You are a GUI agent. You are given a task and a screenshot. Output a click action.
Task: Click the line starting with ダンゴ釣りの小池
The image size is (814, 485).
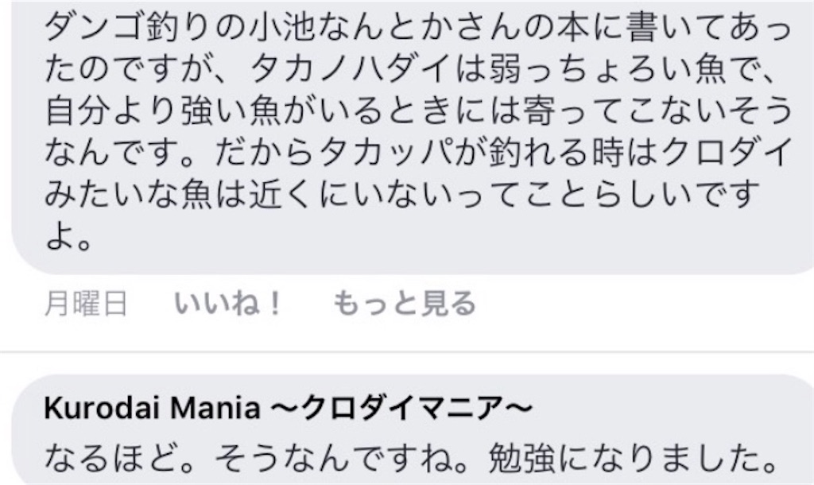coord(418,27)
